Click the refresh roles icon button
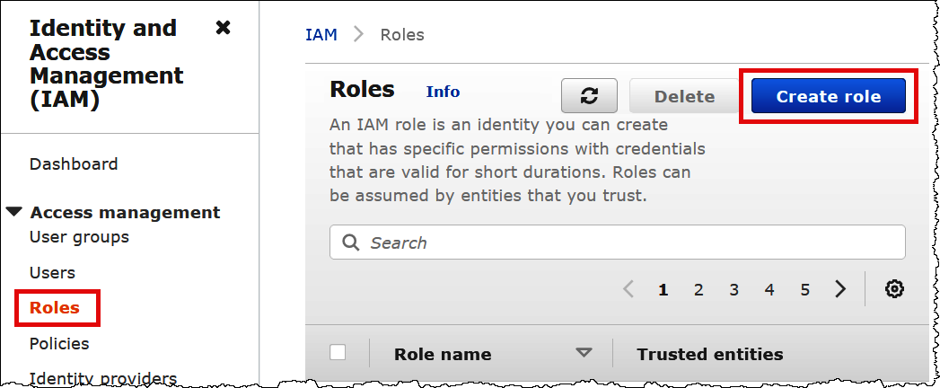940x388 pixels. (591, 96)
